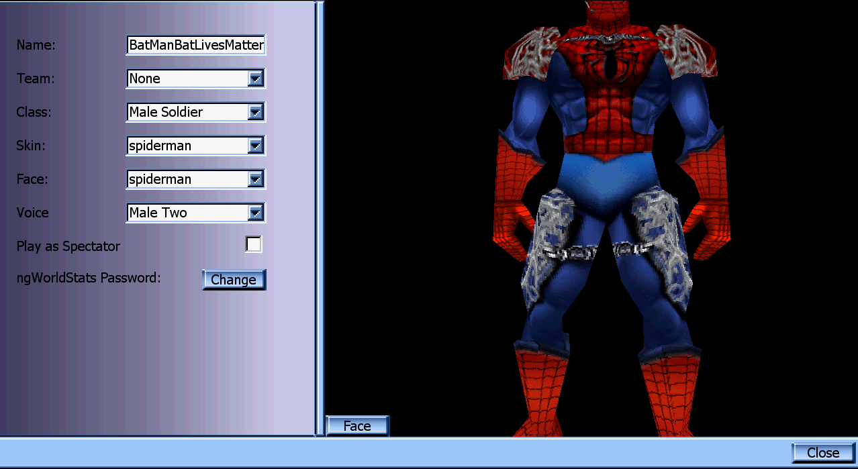Click the Name input field

coord(196,45)
